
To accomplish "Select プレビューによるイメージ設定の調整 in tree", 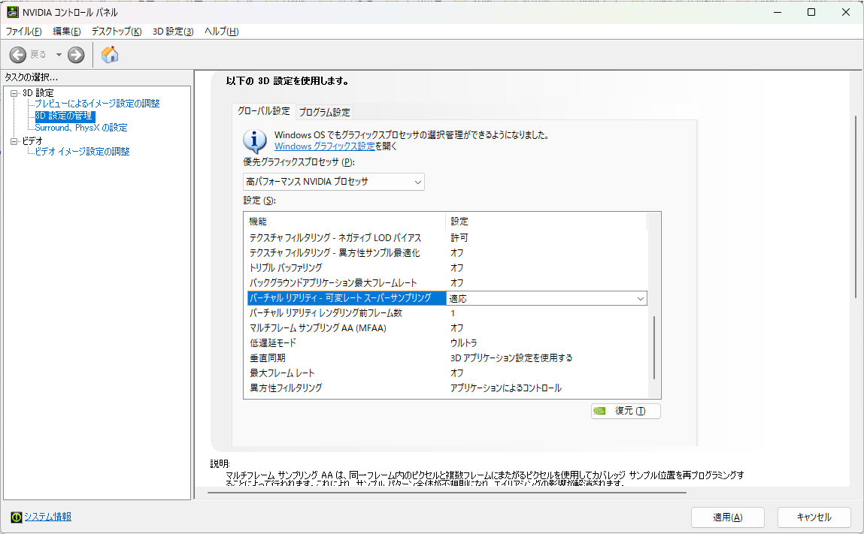I will click(x=97, y=104).
